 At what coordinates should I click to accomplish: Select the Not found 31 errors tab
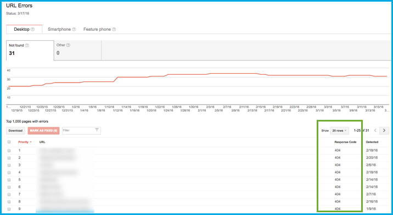[30, 50]
